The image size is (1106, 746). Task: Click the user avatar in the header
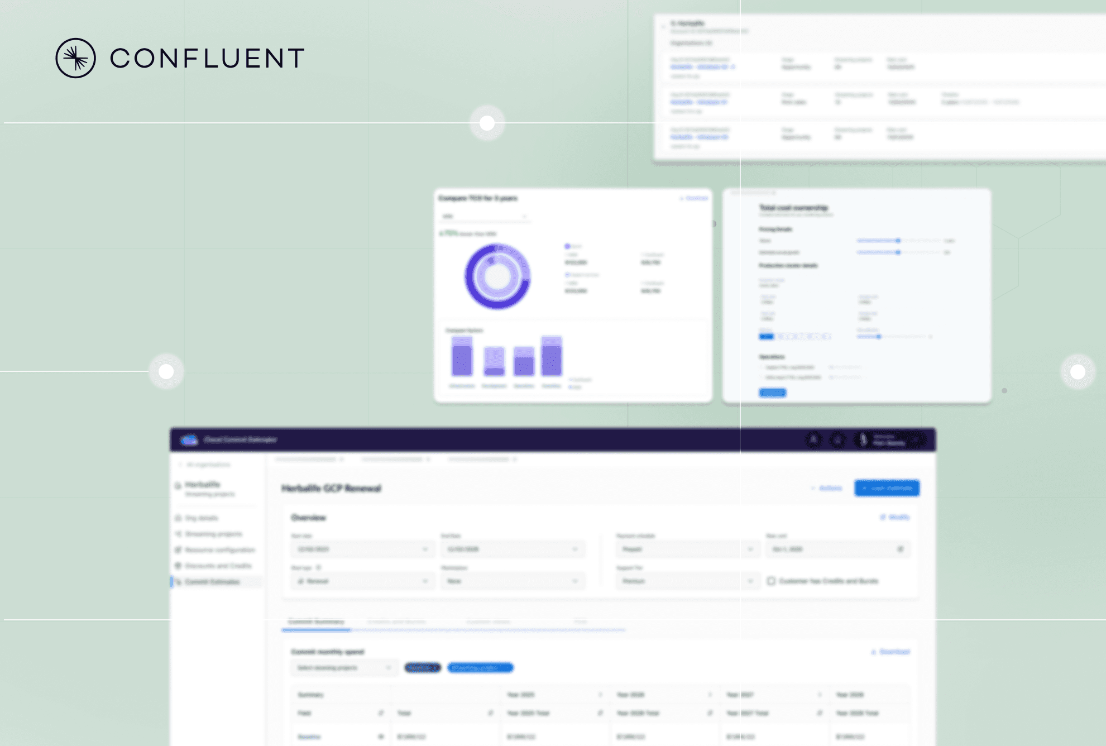pos(863,440)
